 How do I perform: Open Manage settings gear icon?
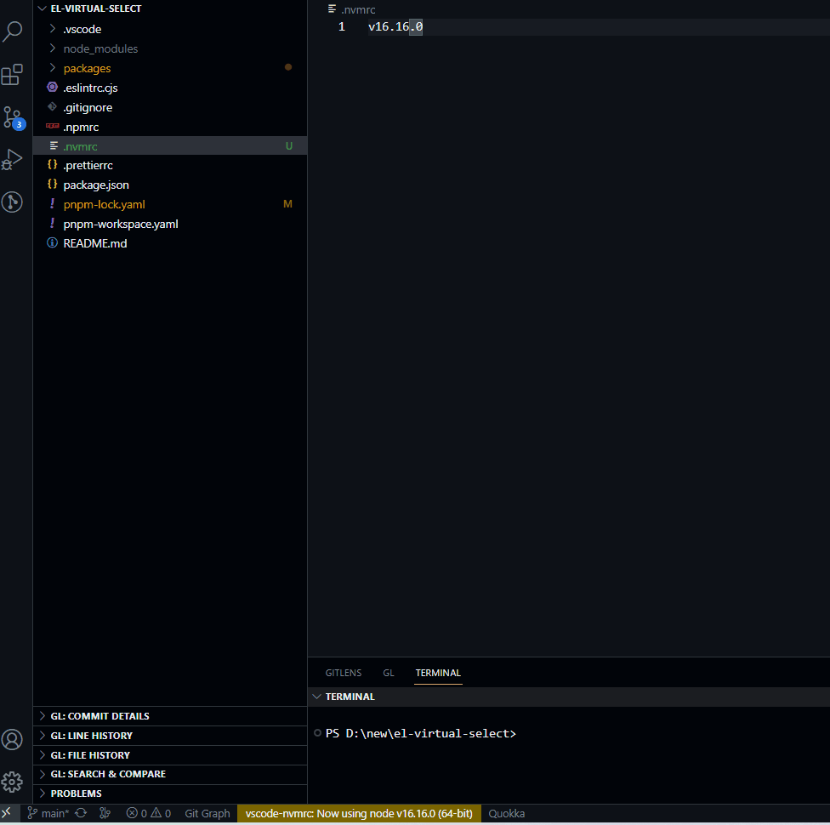coord(12,782)
